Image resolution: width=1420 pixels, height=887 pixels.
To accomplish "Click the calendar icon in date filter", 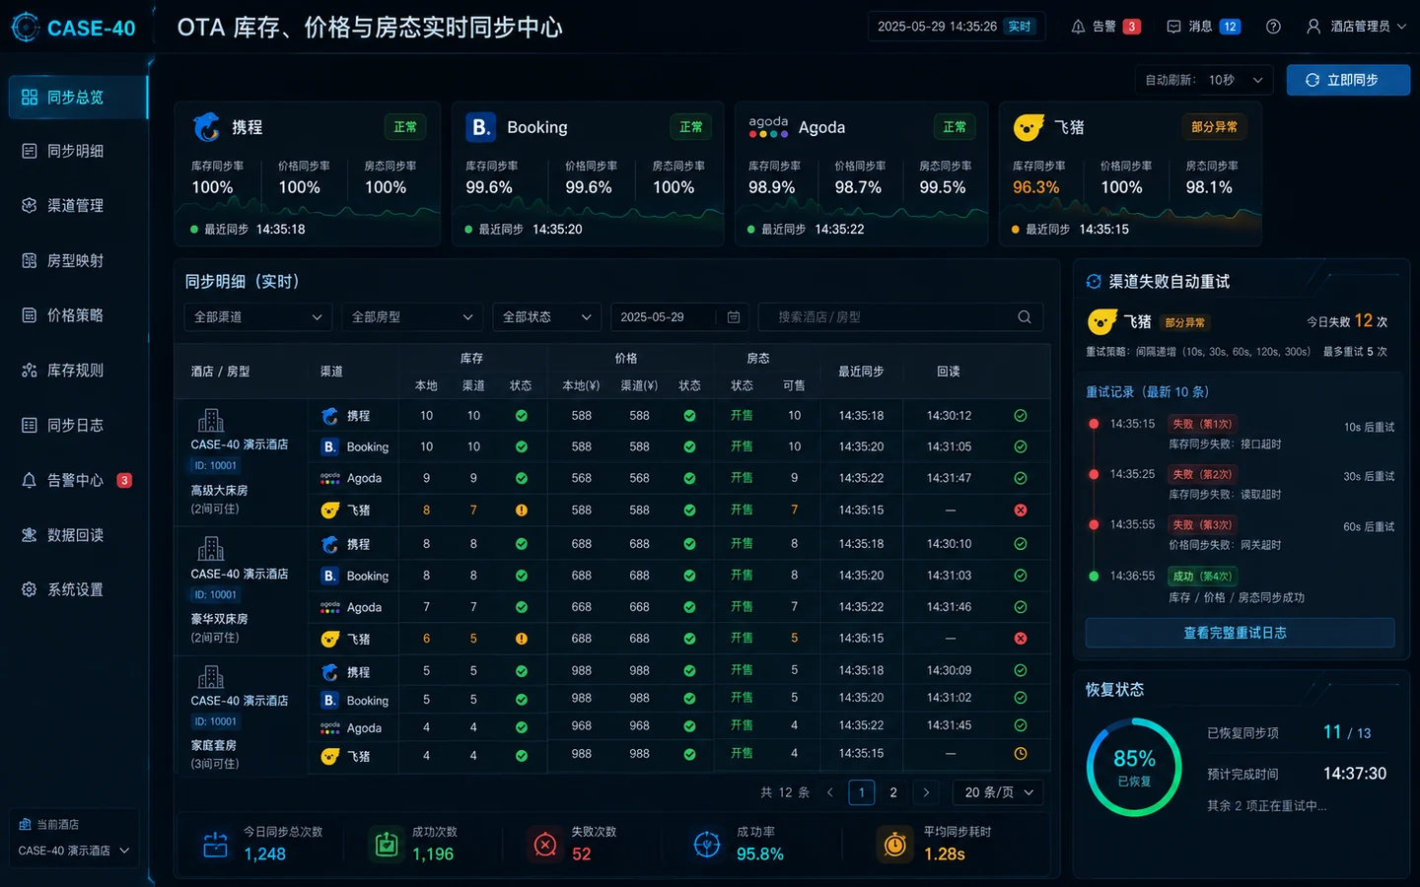I will (x=734, y=317).
